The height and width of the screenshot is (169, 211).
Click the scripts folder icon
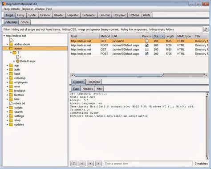(x=11, y=107)
